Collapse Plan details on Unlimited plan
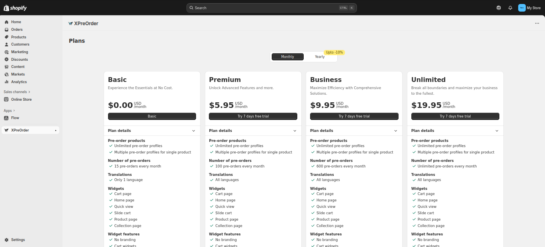This screenshot has height=247, width=545. 497,131
